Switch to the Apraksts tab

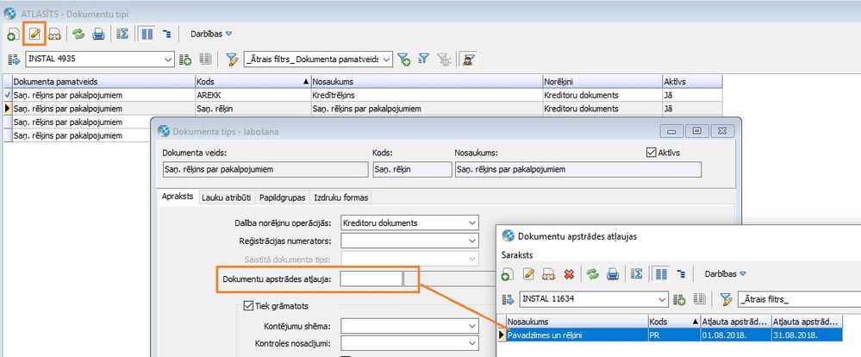[x=178, y=197]
